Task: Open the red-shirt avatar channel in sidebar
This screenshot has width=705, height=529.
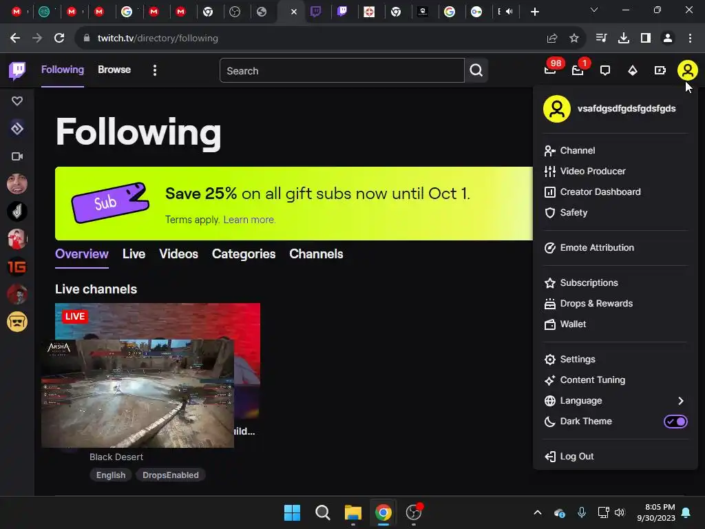Action: click(x=17, y=239)
